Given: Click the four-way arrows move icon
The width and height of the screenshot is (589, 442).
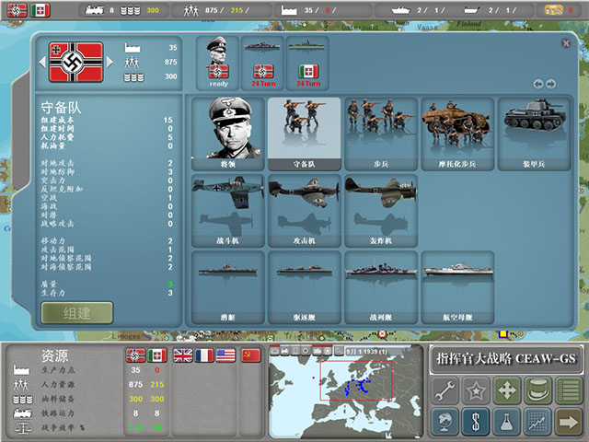Looking at the screenshot, I should point(508,390).
